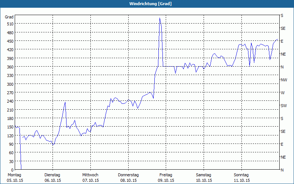Click the chart title "Windrichtung [Grad]"
Screen dimensions: 294x184
click(150, 4)
